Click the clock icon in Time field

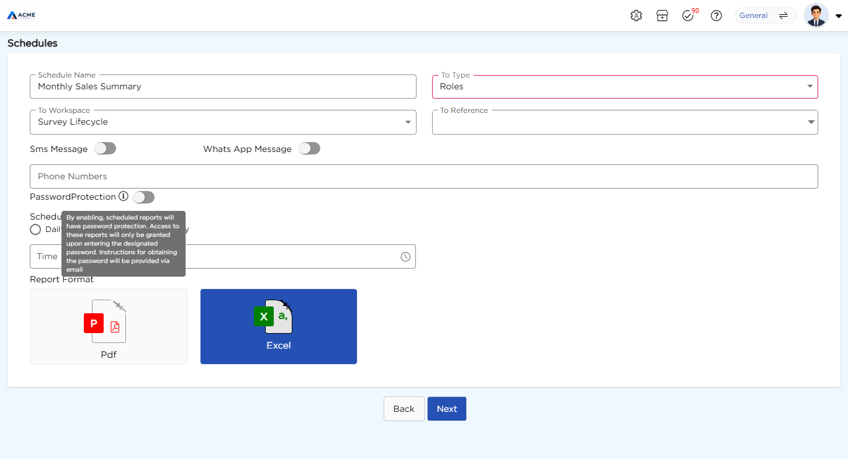click(405, 257)
